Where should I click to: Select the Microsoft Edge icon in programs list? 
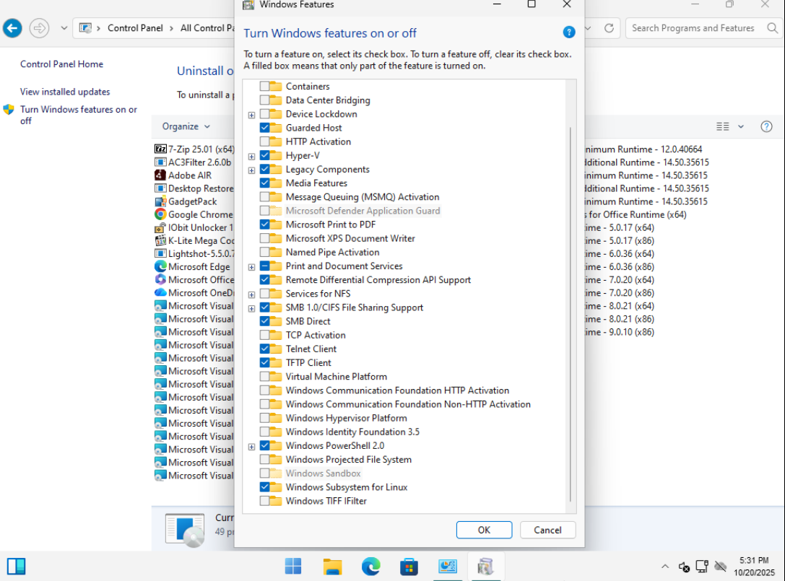click(160, 267)
